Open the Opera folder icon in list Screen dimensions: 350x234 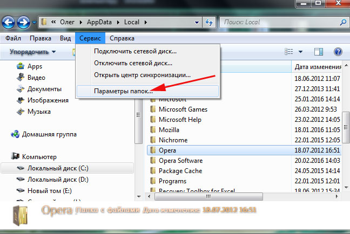pos(153,149)
